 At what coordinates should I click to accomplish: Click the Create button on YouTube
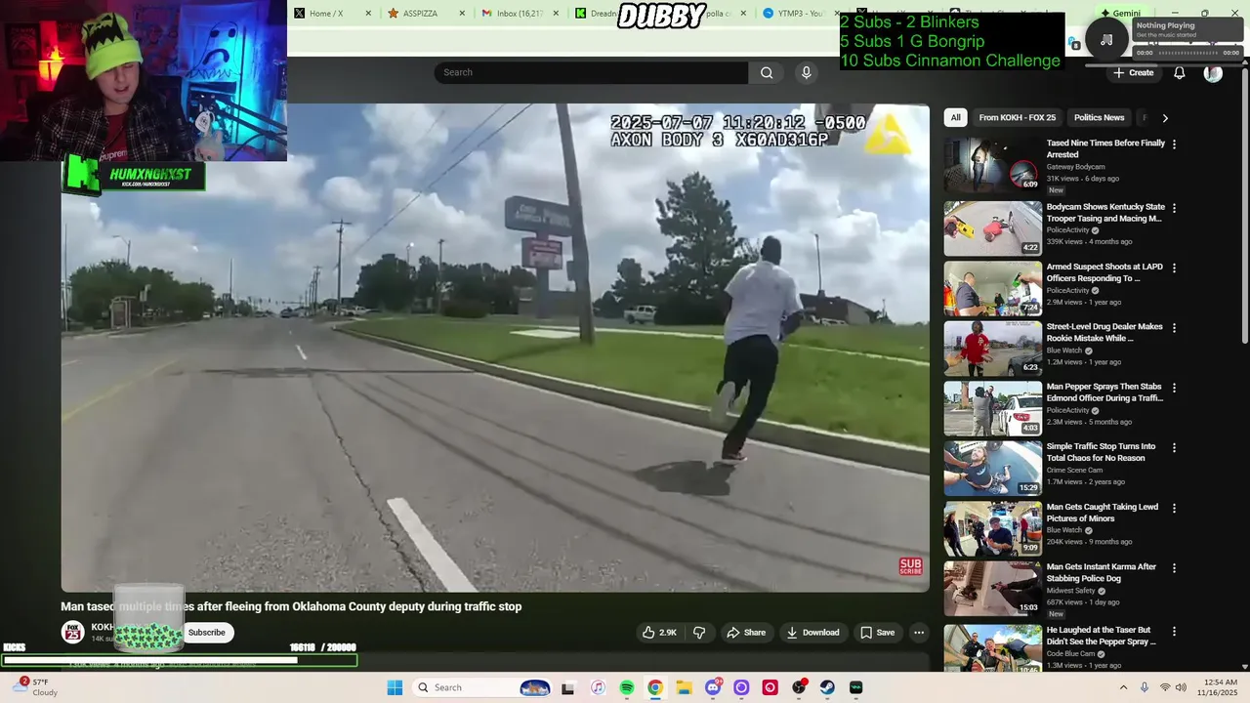(1134, 73)
